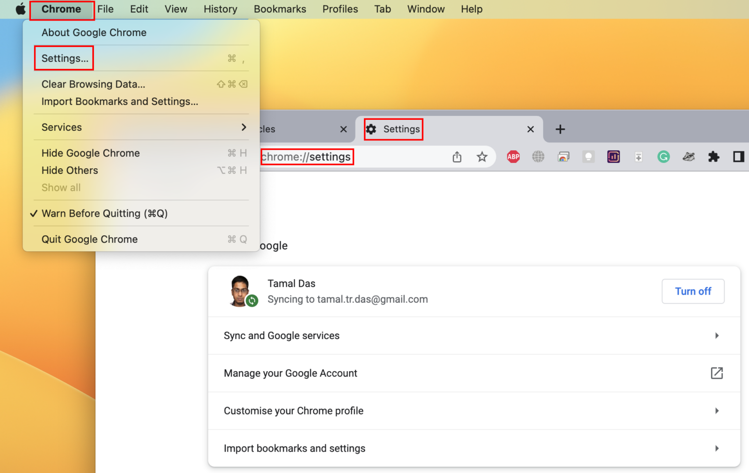
Task: Click the Turn off sync button
Action: tap(693, 291)
